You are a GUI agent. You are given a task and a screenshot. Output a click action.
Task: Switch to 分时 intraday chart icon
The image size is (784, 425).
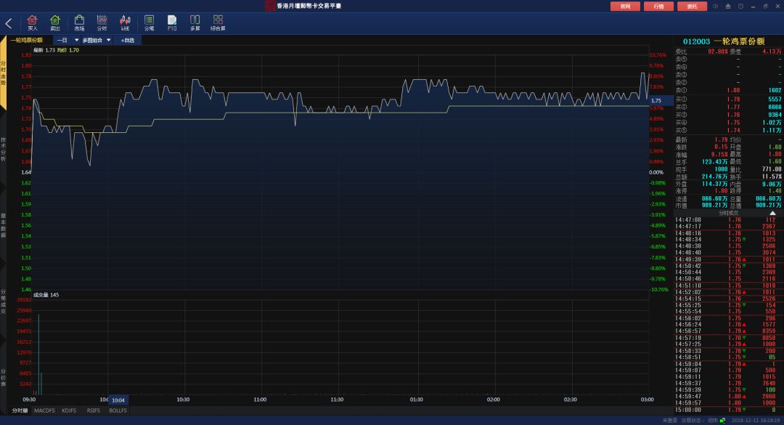[102, 23]
